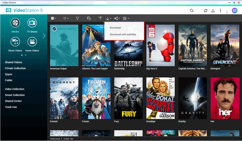Image resolution: width=242 pixels, height=141 pixels.
Task: Open the share icon dropdown
Action: pyautogui.click(x=117, y=18)
